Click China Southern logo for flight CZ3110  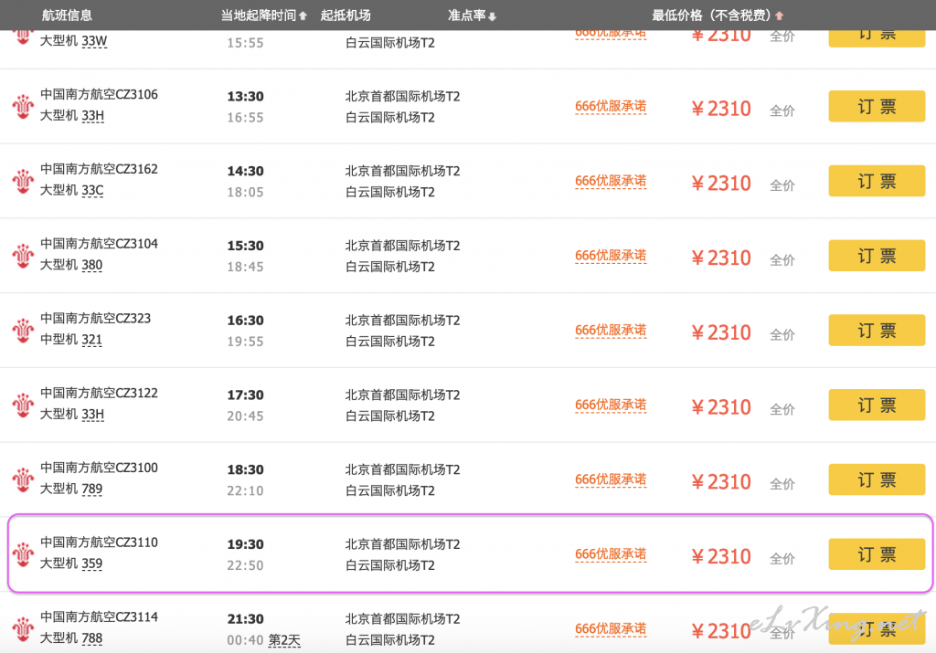[23, 554]
